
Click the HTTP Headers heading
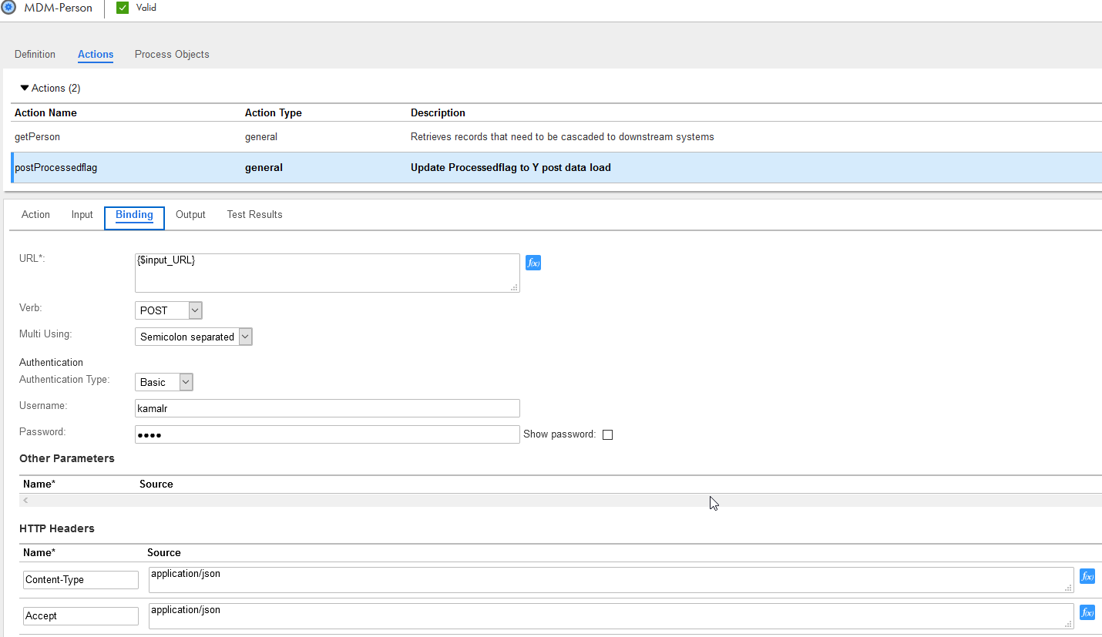tap(57, 528)
